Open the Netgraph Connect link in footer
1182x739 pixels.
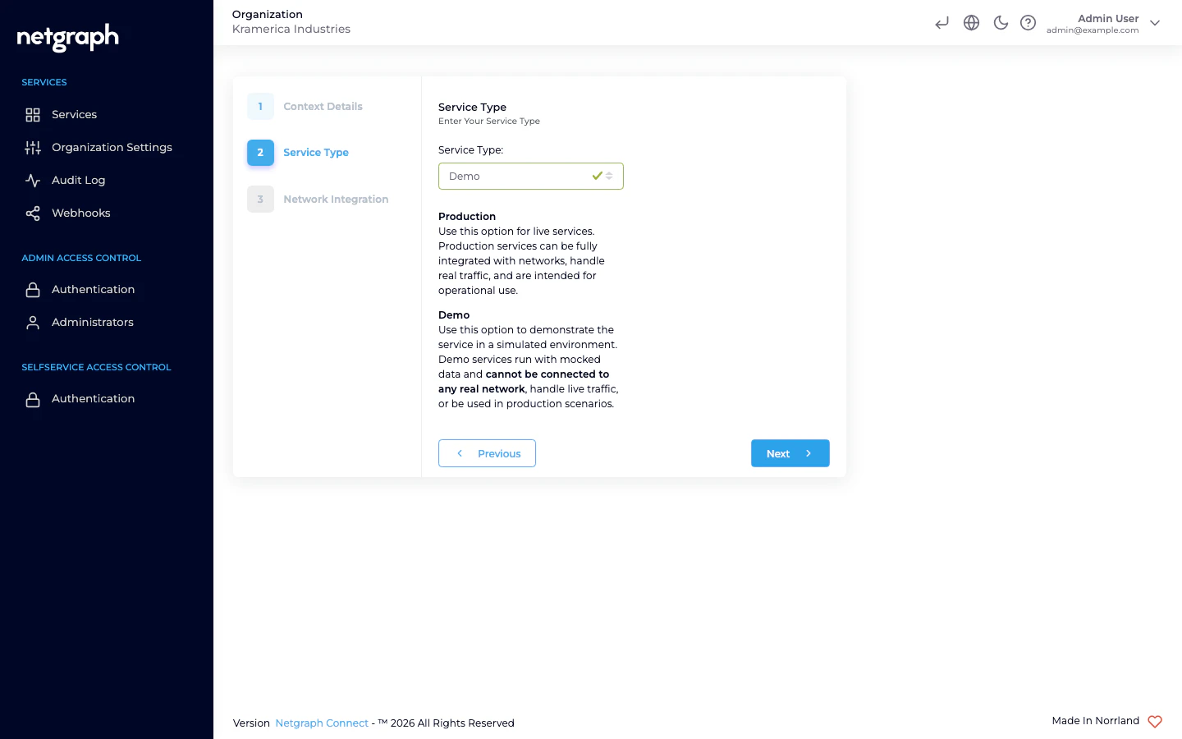pyautogui.click(x=321, y=723)
